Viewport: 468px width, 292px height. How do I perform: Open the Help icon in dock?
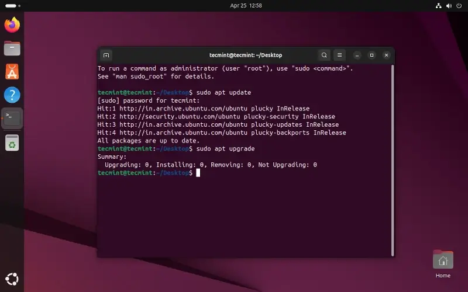12,95
